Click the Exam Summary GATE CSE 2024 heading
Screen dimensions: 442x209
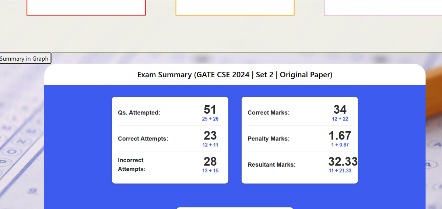(x=235, y=75)
